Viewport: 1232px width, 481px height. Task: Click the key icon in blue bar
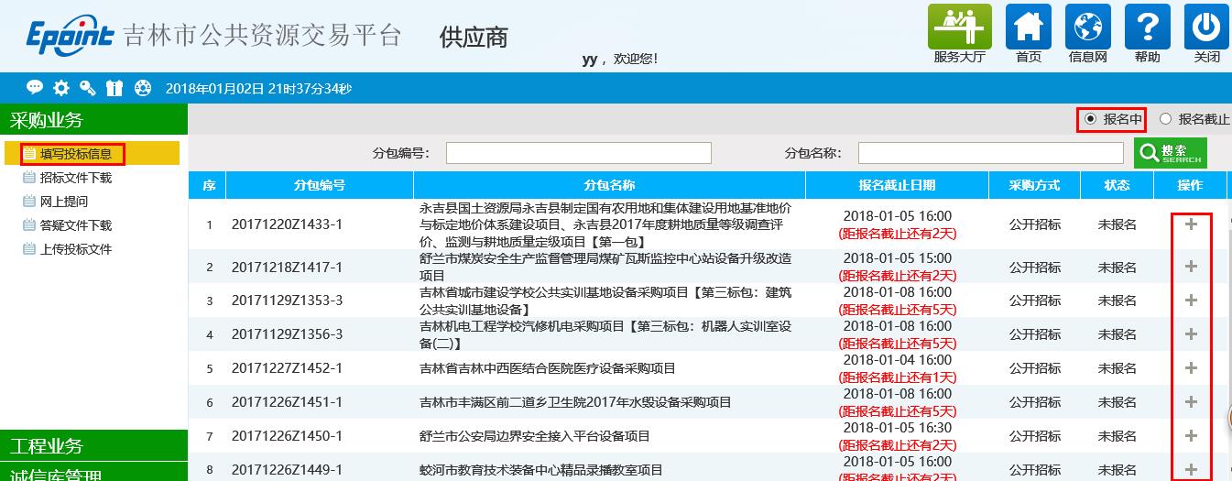click(88, 88)
